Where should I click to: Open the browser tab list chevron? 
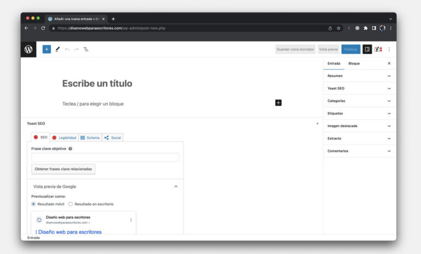pyautogui.click(x=391, y=19)
